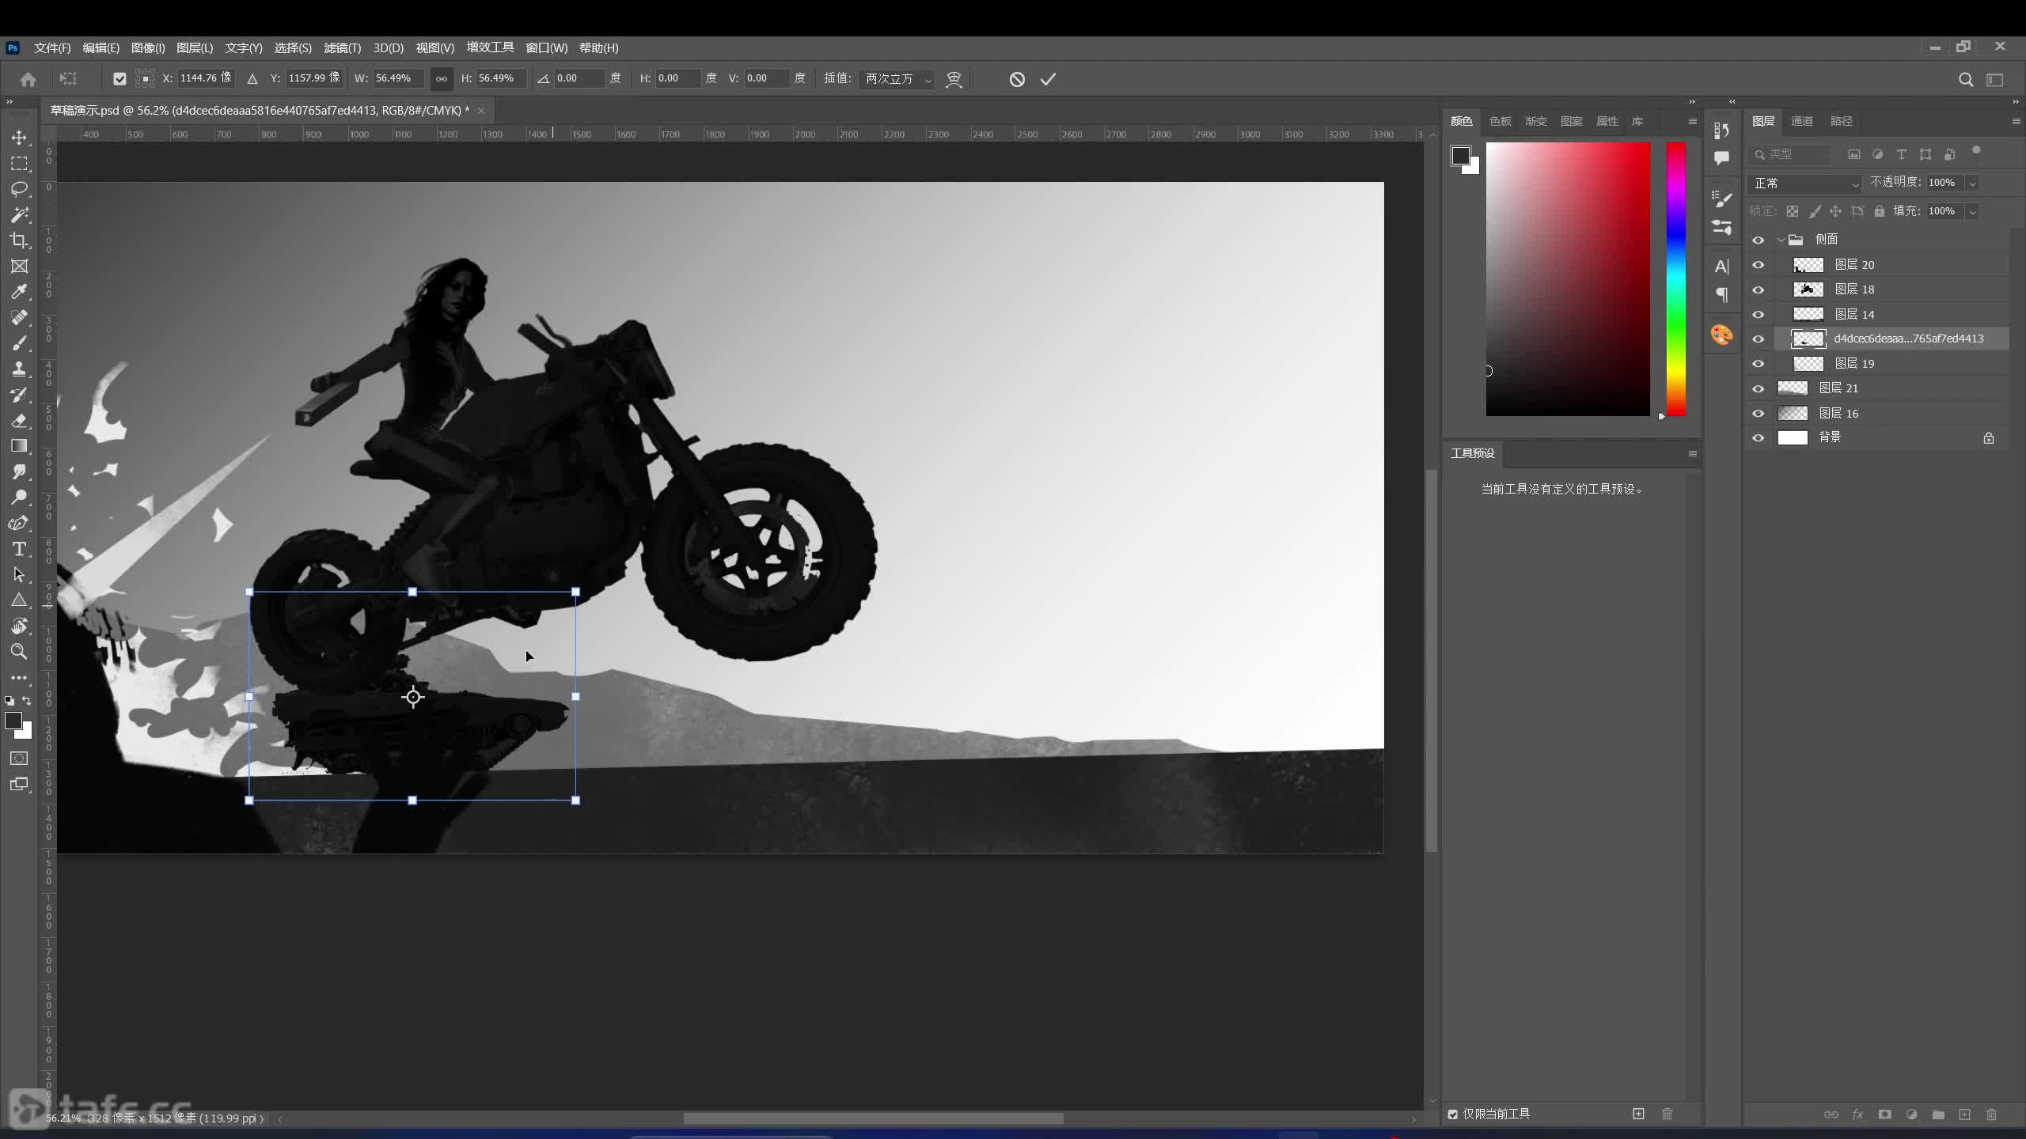This screenshot has height=1139, width=2026.
Task: Switch to the 色板 tab
Action: coord(1500,121)
